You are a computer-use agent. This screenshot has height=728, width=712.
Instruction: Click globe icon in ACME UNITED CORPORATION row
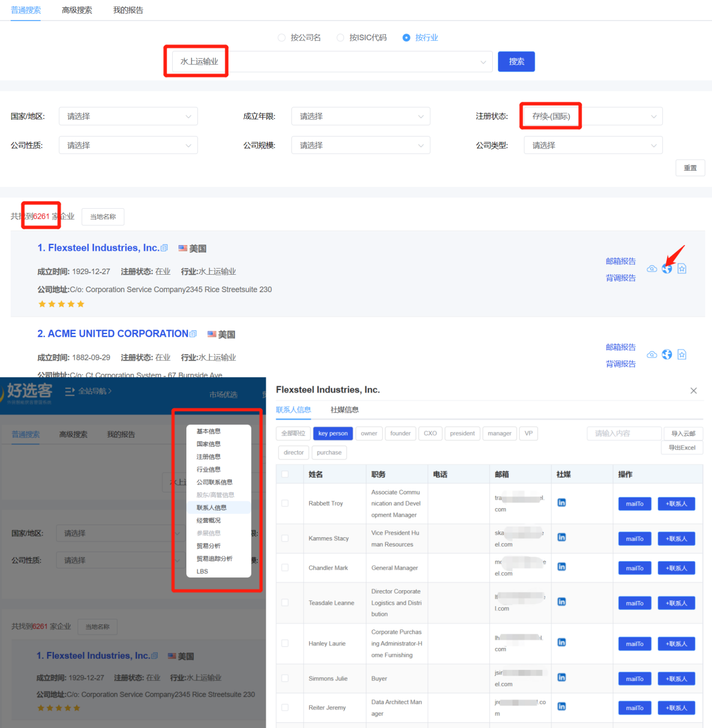pyautogui.click(x=667, y=355)
